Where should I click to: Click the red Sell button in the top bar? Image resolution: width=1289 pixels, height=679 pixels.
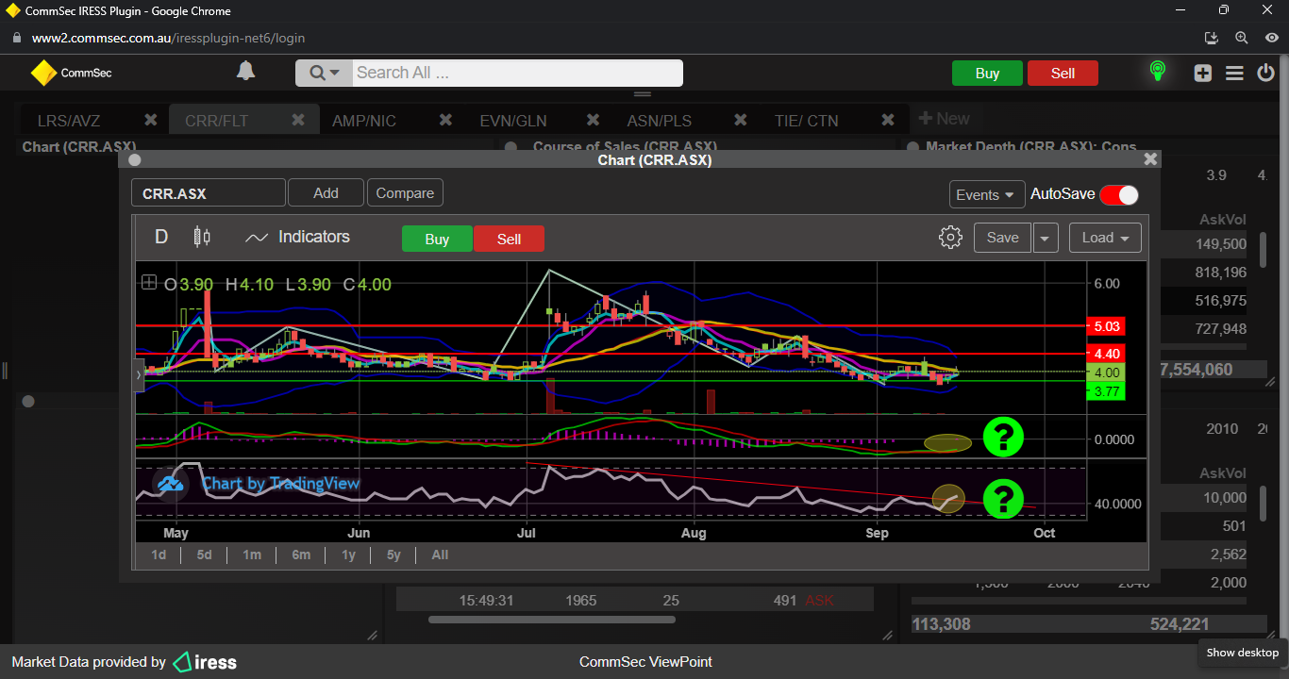pyautogui.click(x=1063, y=74)
